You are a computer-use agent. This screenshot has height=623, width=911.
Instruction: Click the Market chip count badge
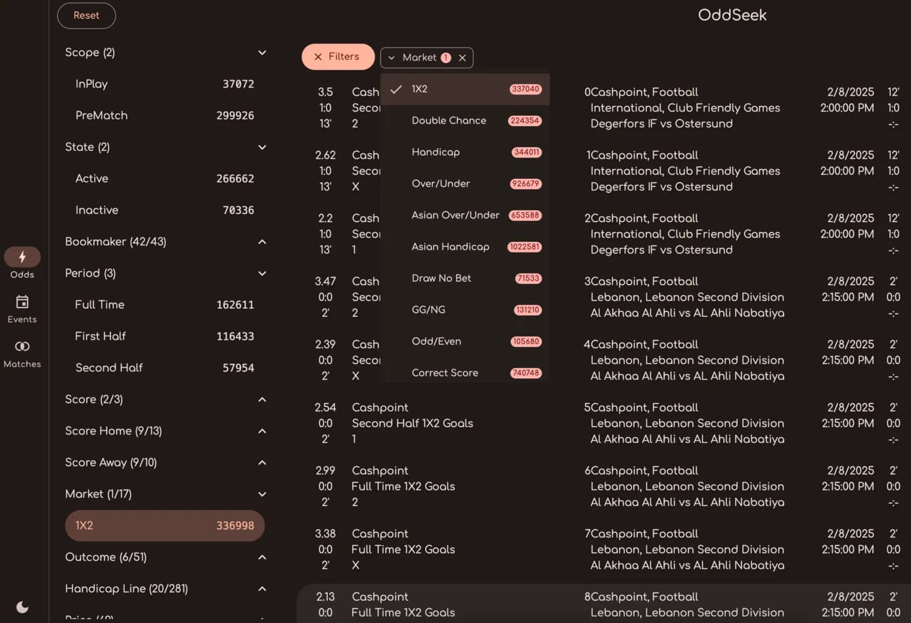tap(446, 58)
